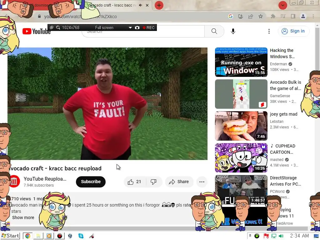This screenshot has width=320, height=240.
Task: Share the Avocado craft video
Action: point(179,182)
